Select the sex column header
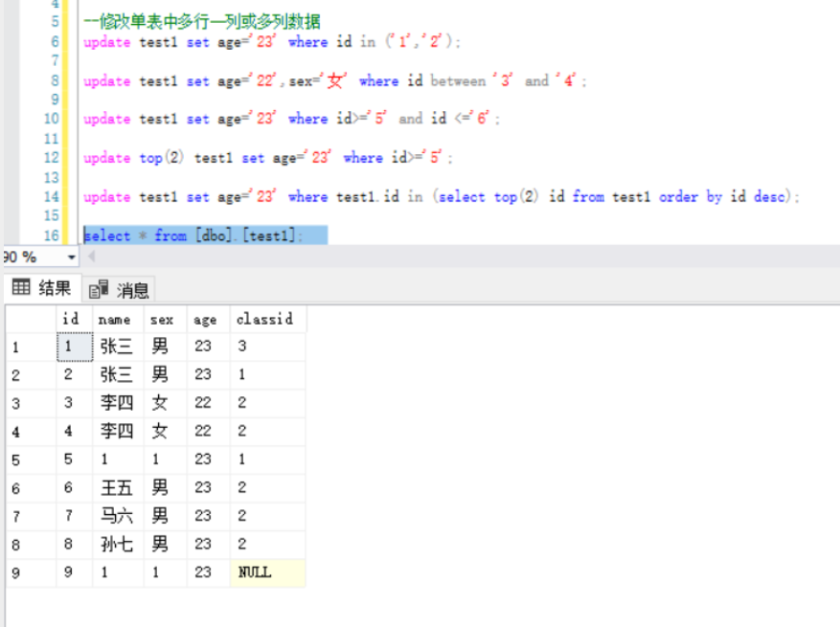The image size is (840, 627). click(x=166, y=320)
